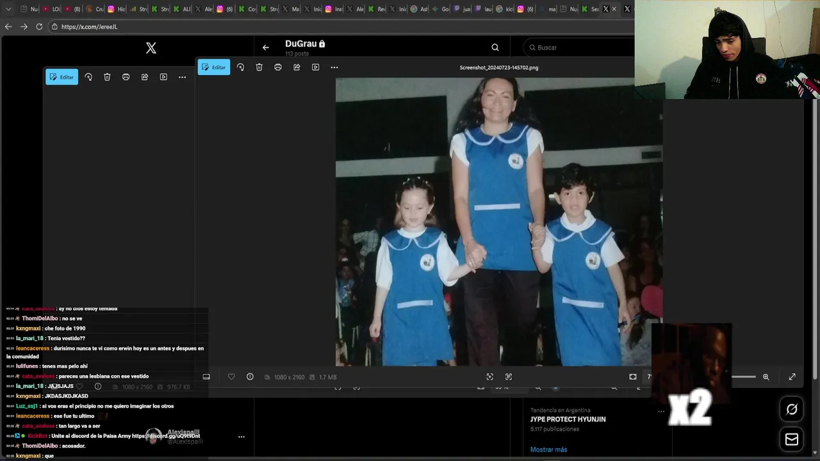
Task: Click the fit-to-window icon in Photos
Action: coord(633,376)
